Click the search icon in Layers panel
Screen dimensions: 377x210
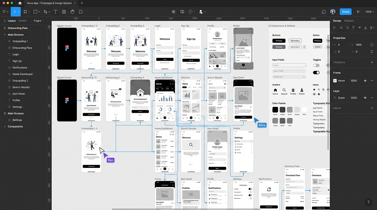tap(5, 21)
